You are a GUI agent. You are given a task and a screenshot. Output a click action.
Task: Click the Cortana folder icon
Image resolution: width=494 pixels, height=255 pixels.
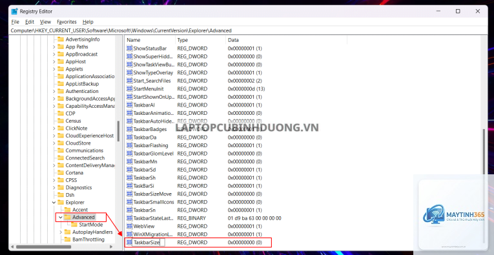[61, 173]
